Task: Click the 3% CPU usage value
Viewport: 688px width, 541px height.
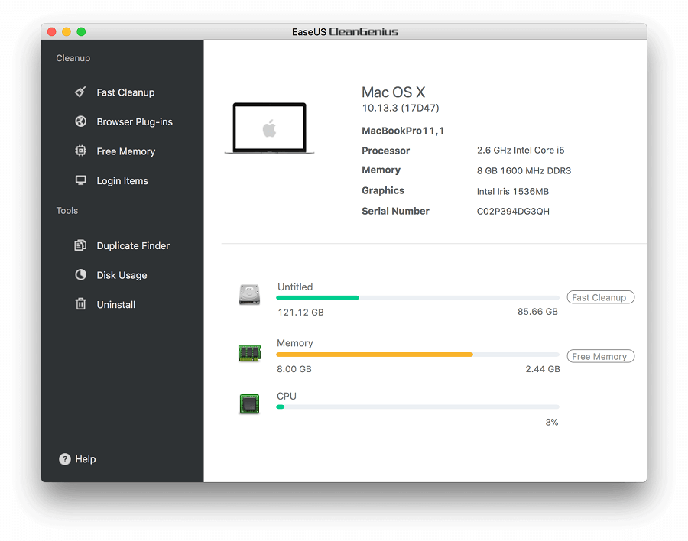Action: point(551,422)
